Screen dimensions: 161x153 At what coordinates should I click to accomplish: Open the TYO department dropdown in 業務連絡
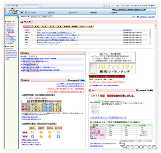pyautogui.click(x=32, y=56)
